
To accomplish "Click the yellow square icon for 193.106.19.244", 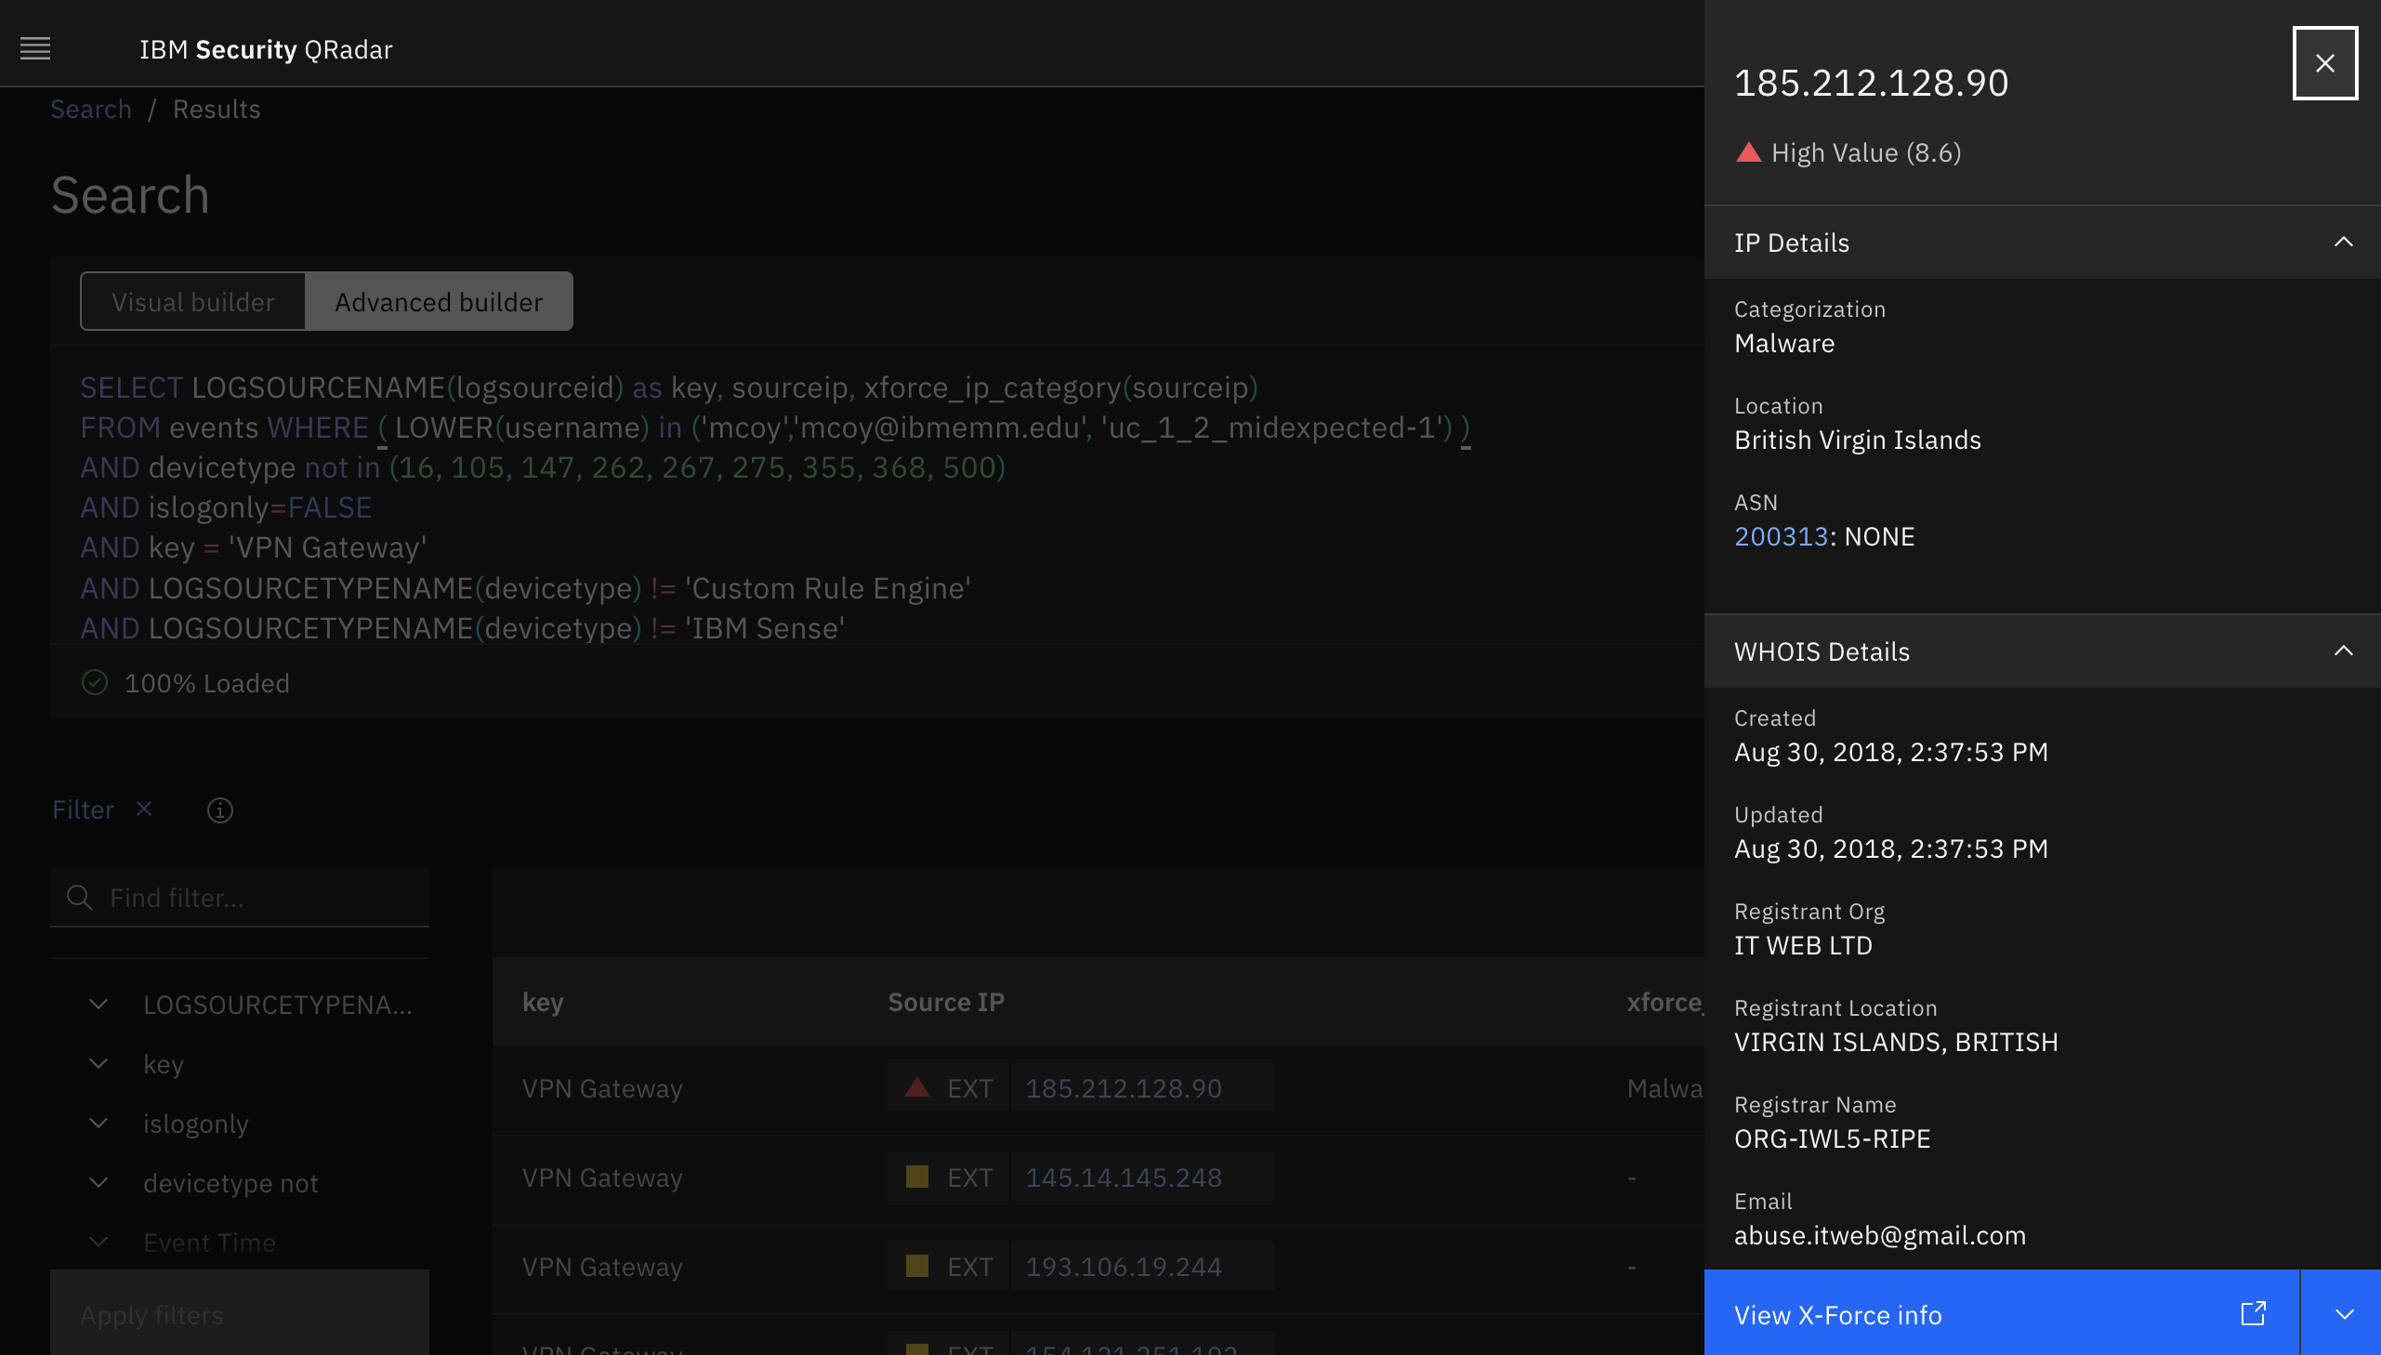I will click(916, 1266).
